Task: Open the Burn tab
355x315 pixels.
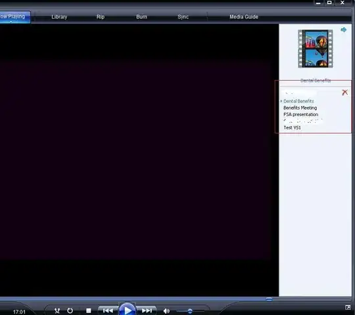Action: (x=141, y=17)
